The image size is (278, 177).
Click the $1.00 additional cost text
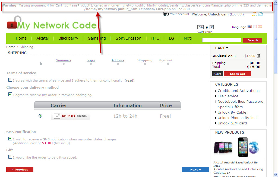pyautogui.click(x=47, y=143)
